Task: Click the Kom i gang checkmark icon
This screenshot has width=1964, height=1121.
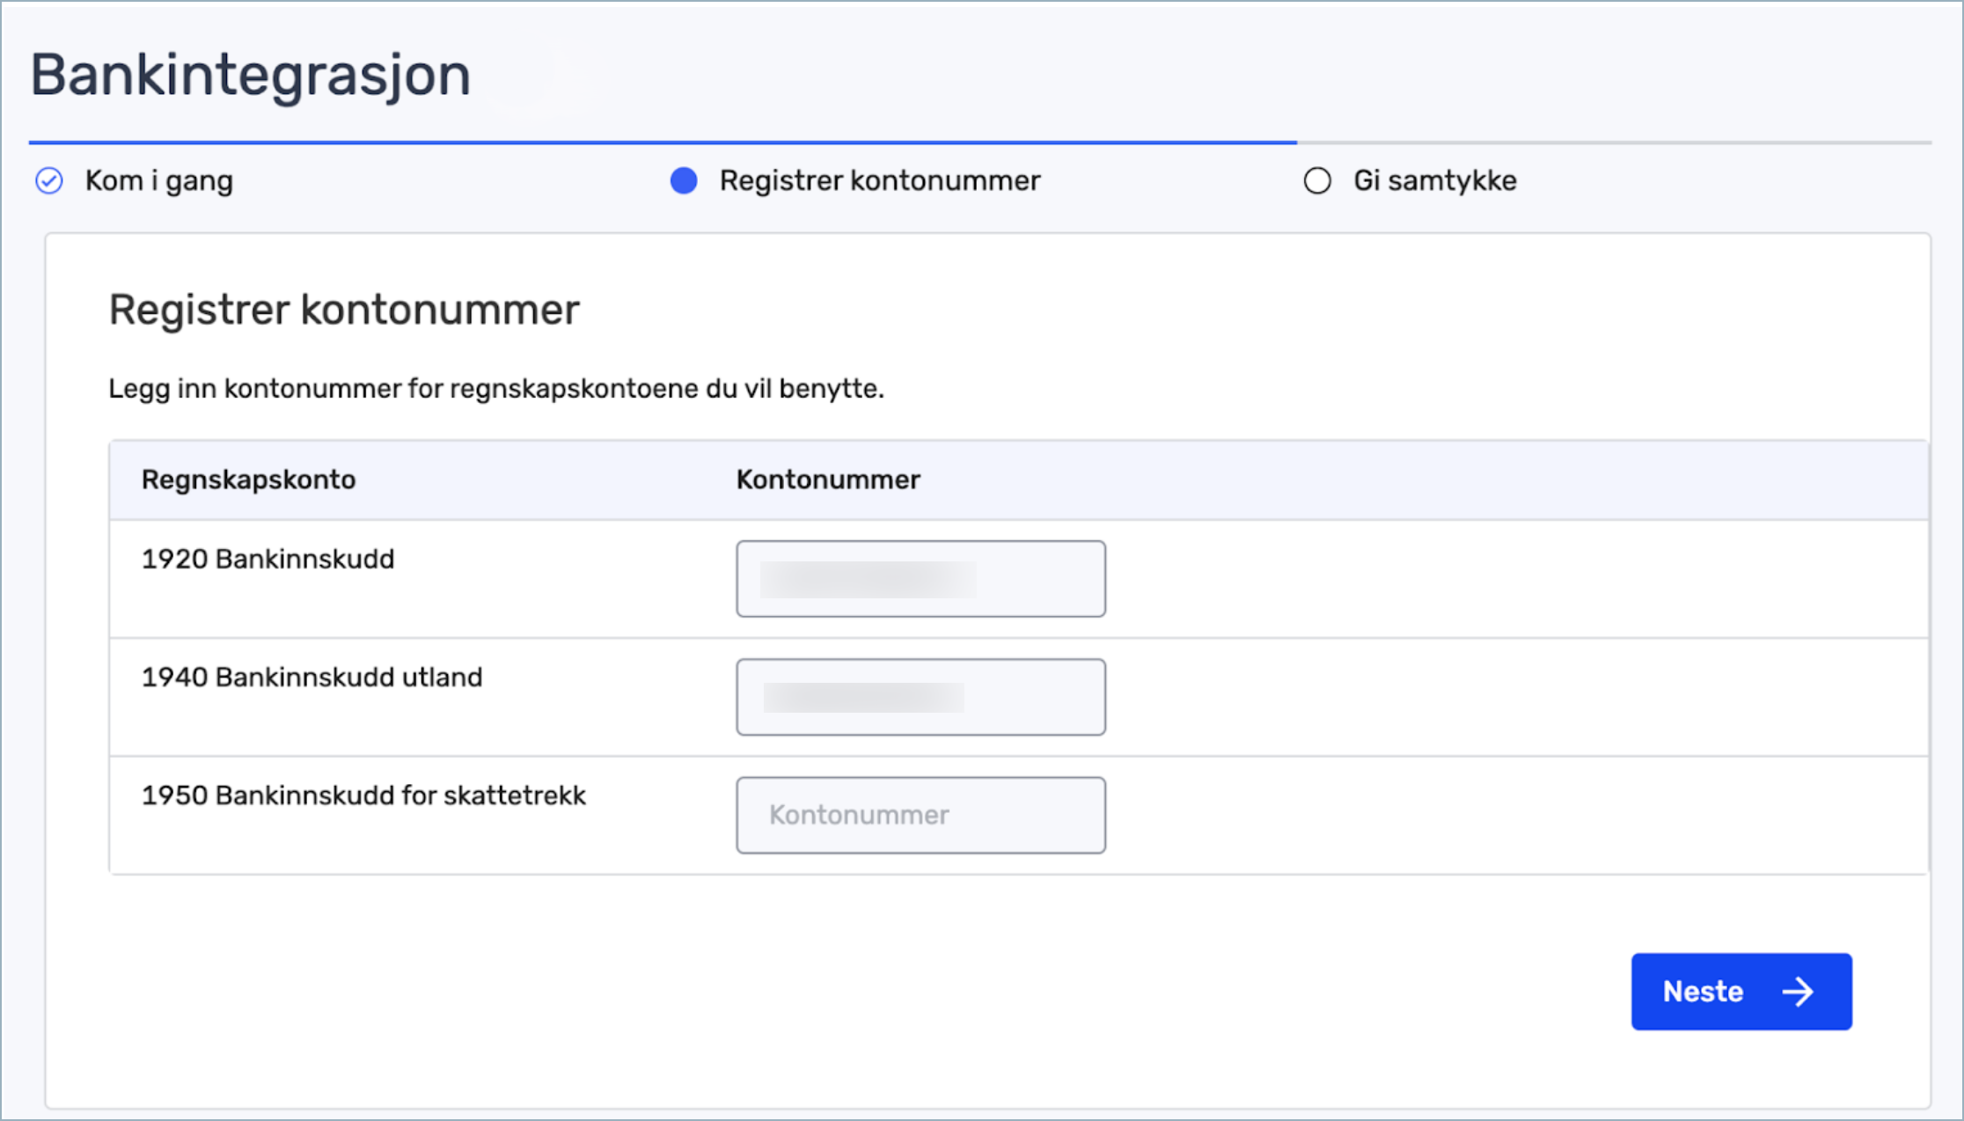Action: (49, 181)
